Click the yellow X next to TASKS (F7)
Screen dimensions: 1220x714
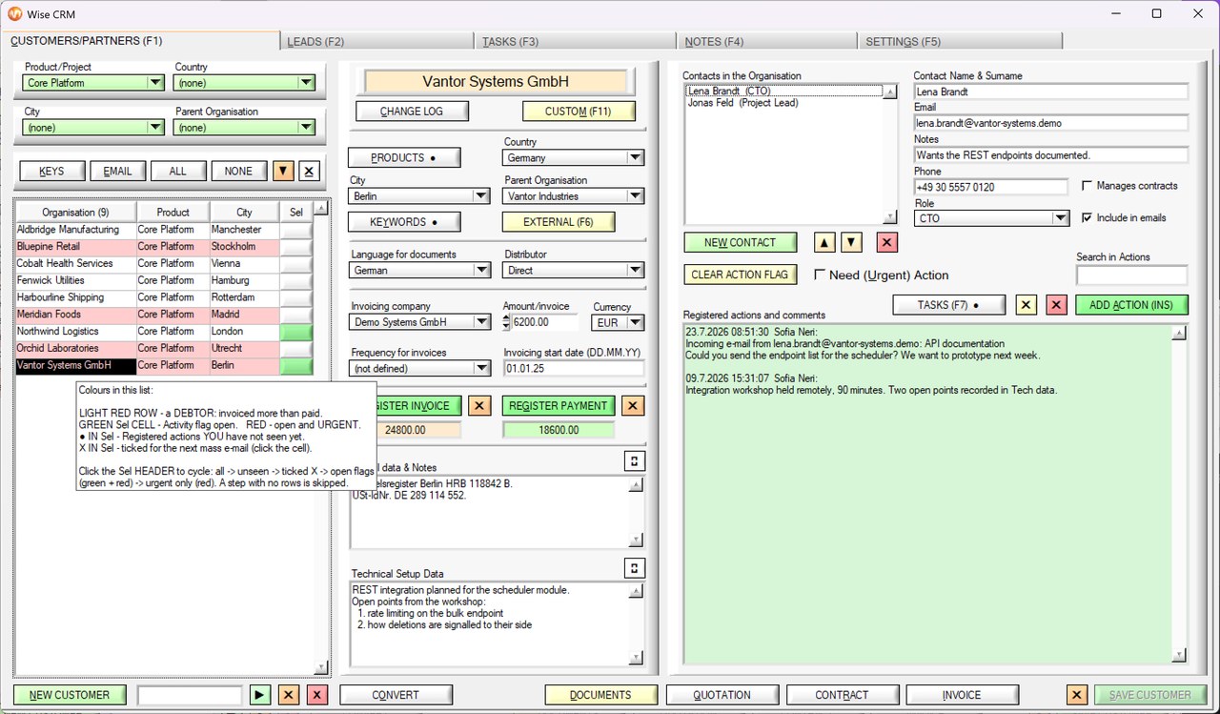[1026, 305]
